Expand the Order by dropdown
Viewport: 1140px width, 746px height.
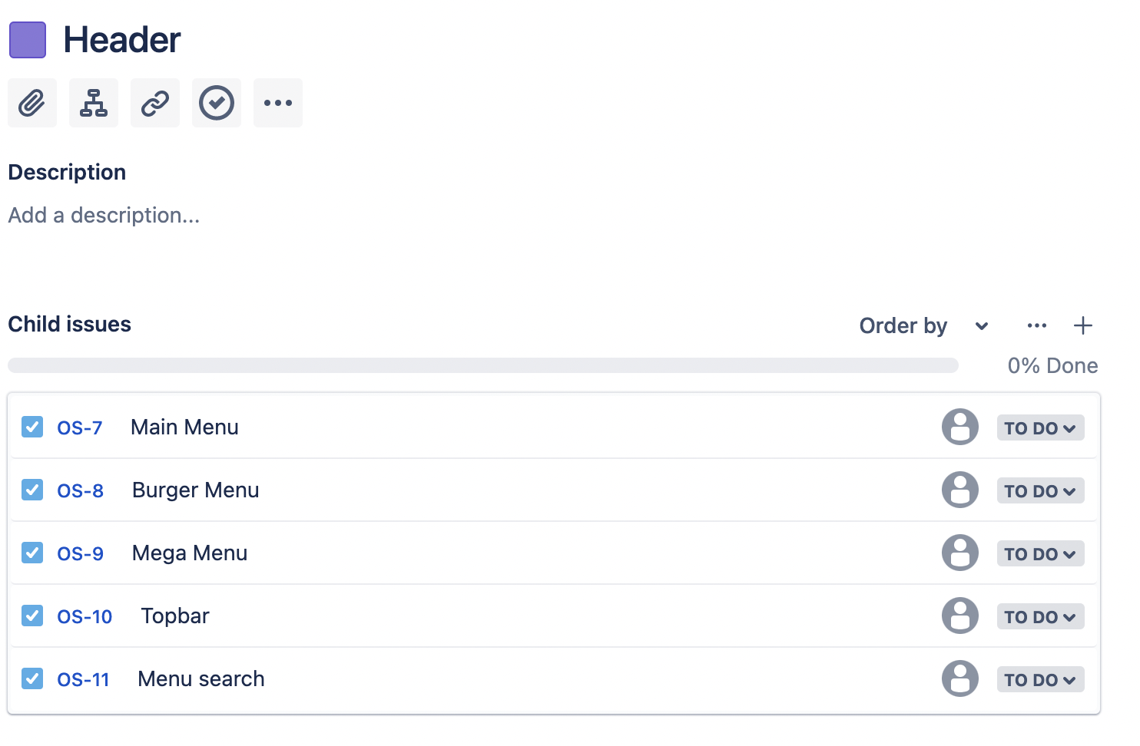924,325
